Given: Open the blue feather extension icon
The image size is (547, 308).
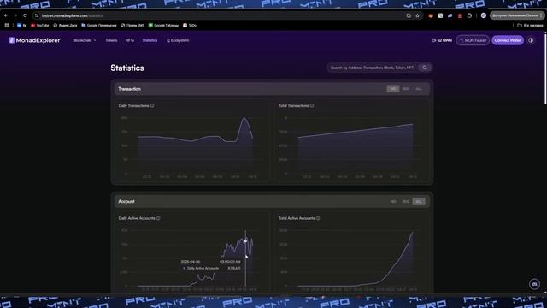Looking at the screenshot, I should pyautogui.click(x=450, y=15).
